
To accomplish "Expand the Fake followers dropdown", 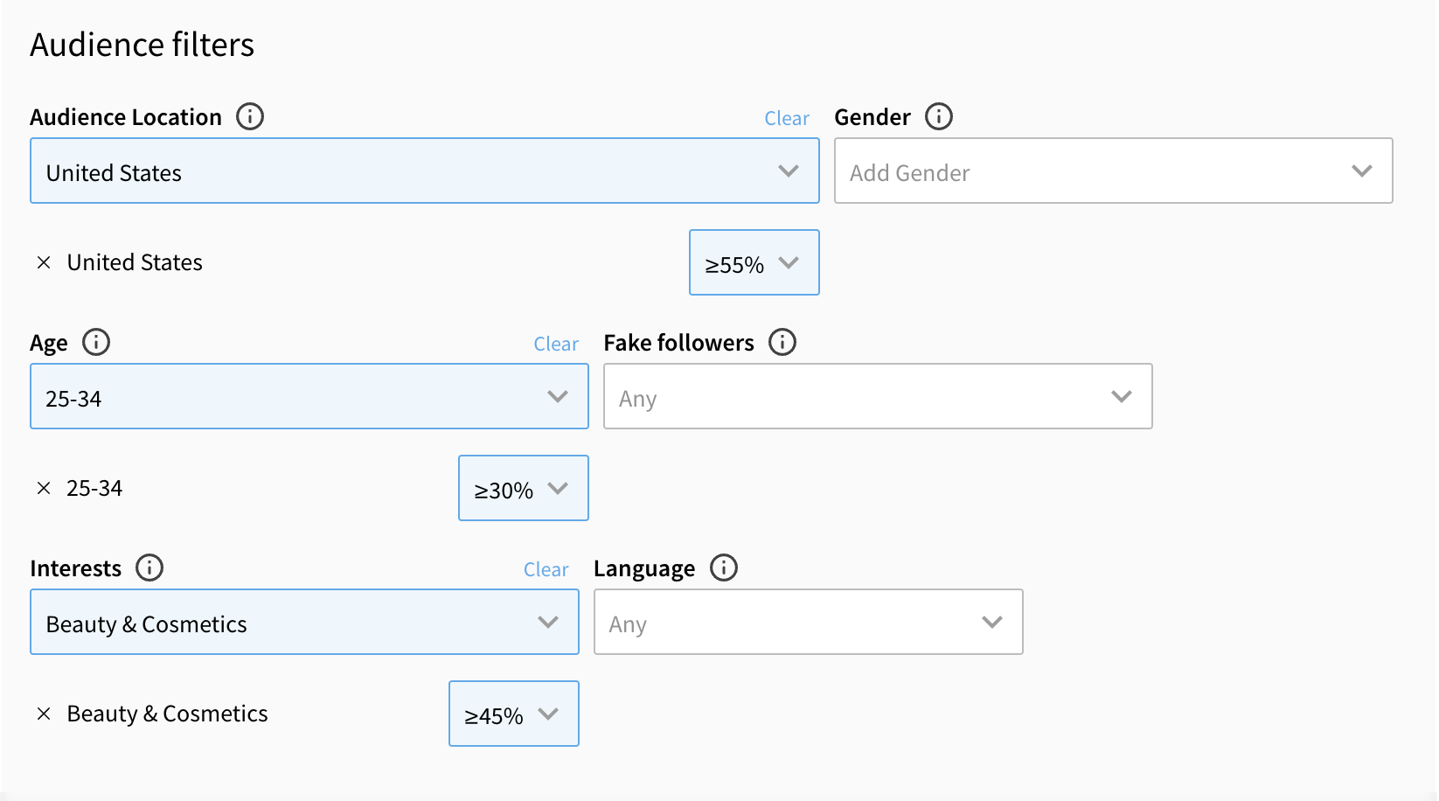I will pos(878,397).
